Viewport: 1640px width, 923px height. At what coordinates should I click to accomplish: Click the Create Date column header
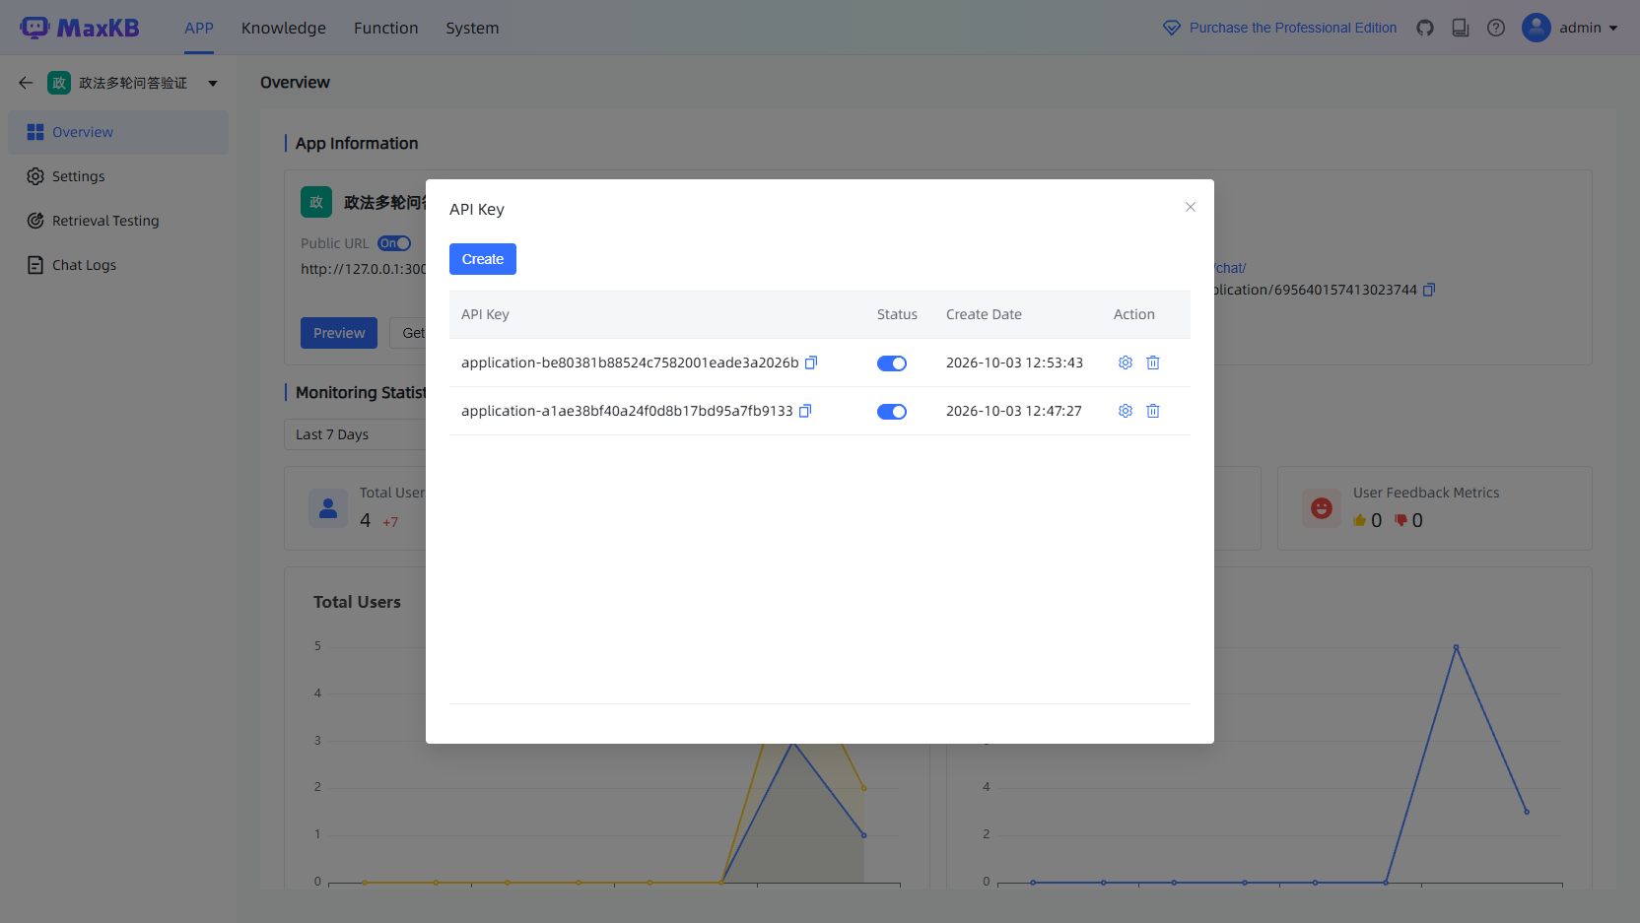[984, 314]
